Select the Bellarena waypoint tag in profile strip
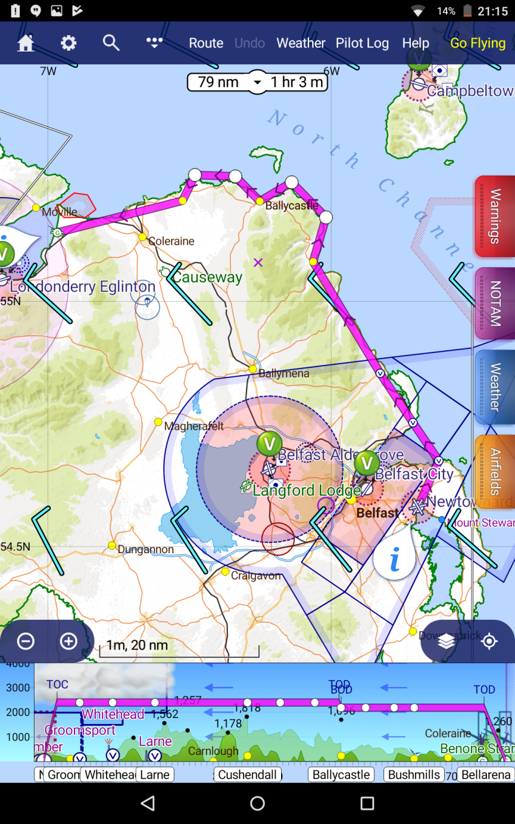The width and height of the screenshot is (515, 824). (x=486, y=774)
